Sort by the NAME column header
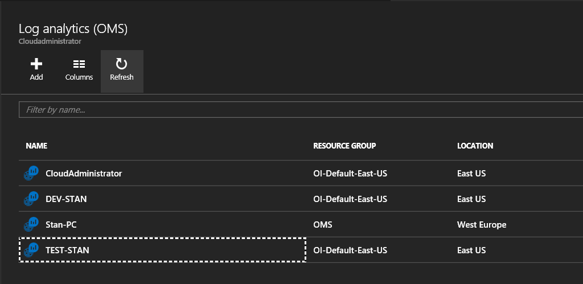This screenshot has height=284, width=583. click(x=36, y=146)
